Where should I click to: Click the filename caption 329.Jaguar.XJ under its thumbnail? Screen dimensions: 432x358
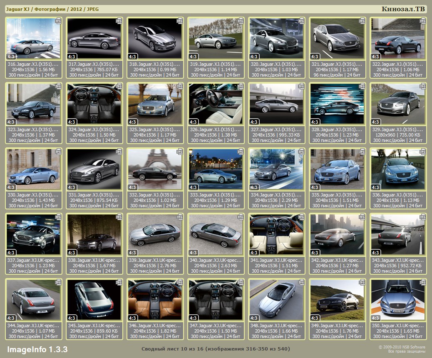point(398,129)
